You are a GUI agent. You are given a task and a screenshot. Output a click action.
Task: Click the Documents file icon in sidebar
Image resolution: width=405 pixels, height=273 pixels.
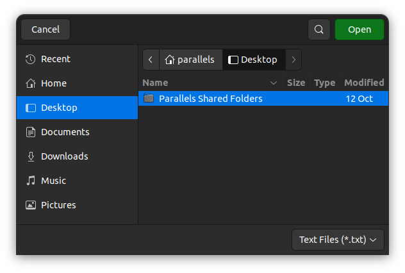30,132
